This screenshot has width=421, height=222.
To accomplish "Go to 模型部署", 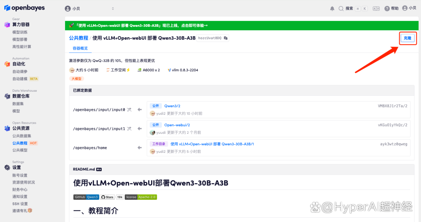I will click(20, 39).
